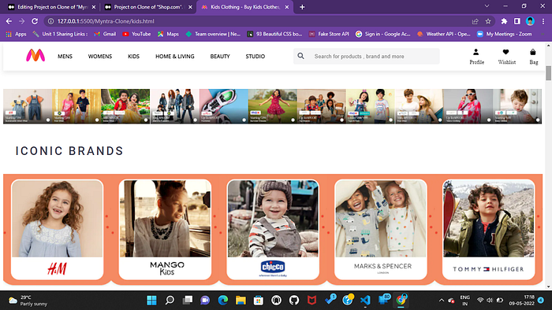Switch to Editing Project on Clone tab

(x=51, y=6)
